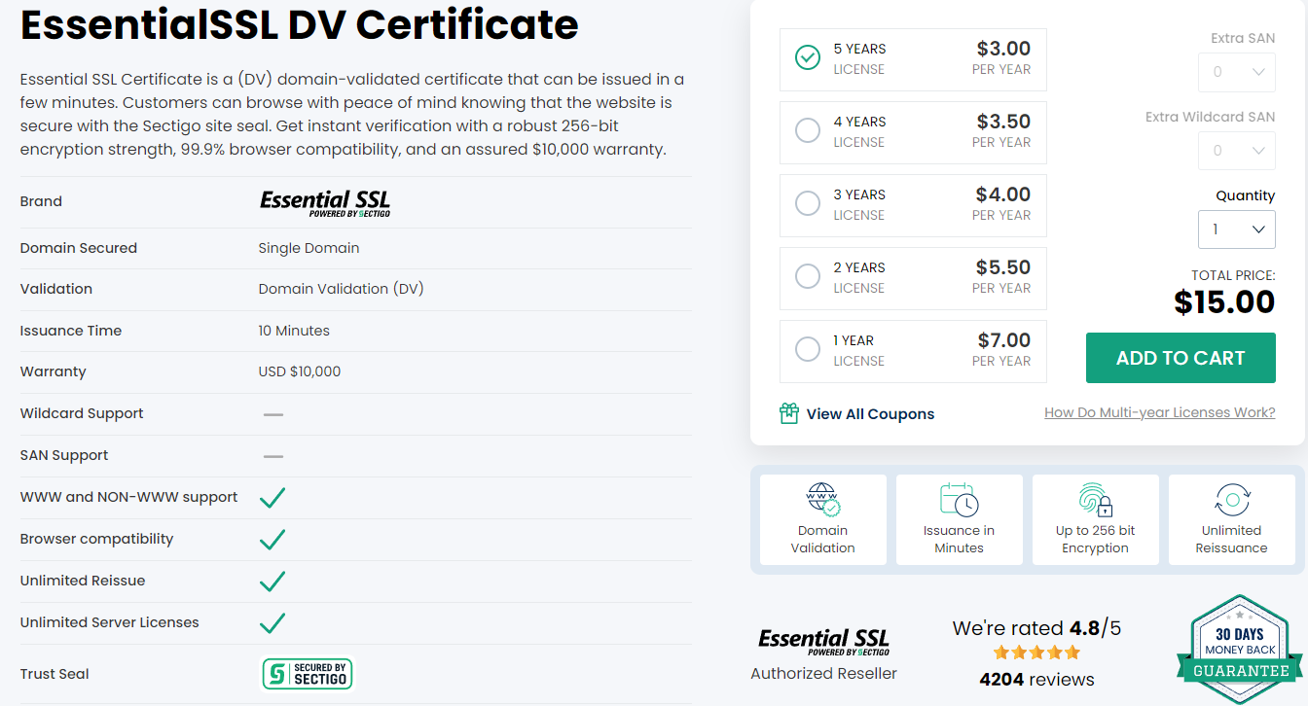Select the 4 Years license radio button
The width and height of the screenshot is (1308, 706).
click(808, 130)
